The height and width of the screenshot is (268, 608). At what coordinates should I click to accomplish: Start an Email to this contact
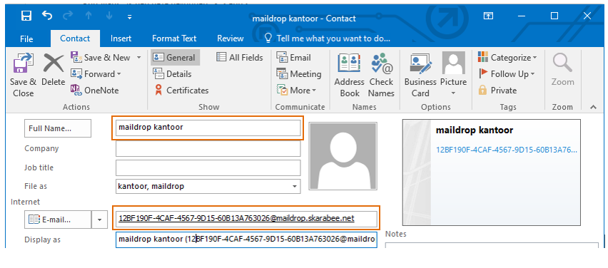293,57
